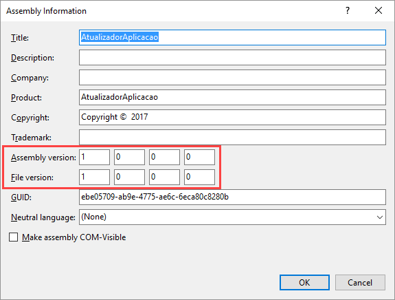Select Assembly version major number box

95,157
